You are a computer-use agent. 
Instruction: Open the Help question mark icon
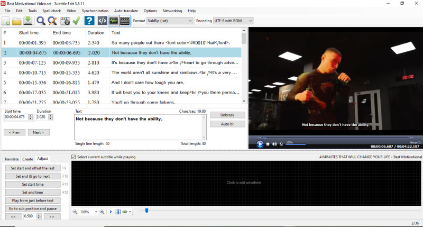pos(89,21)
